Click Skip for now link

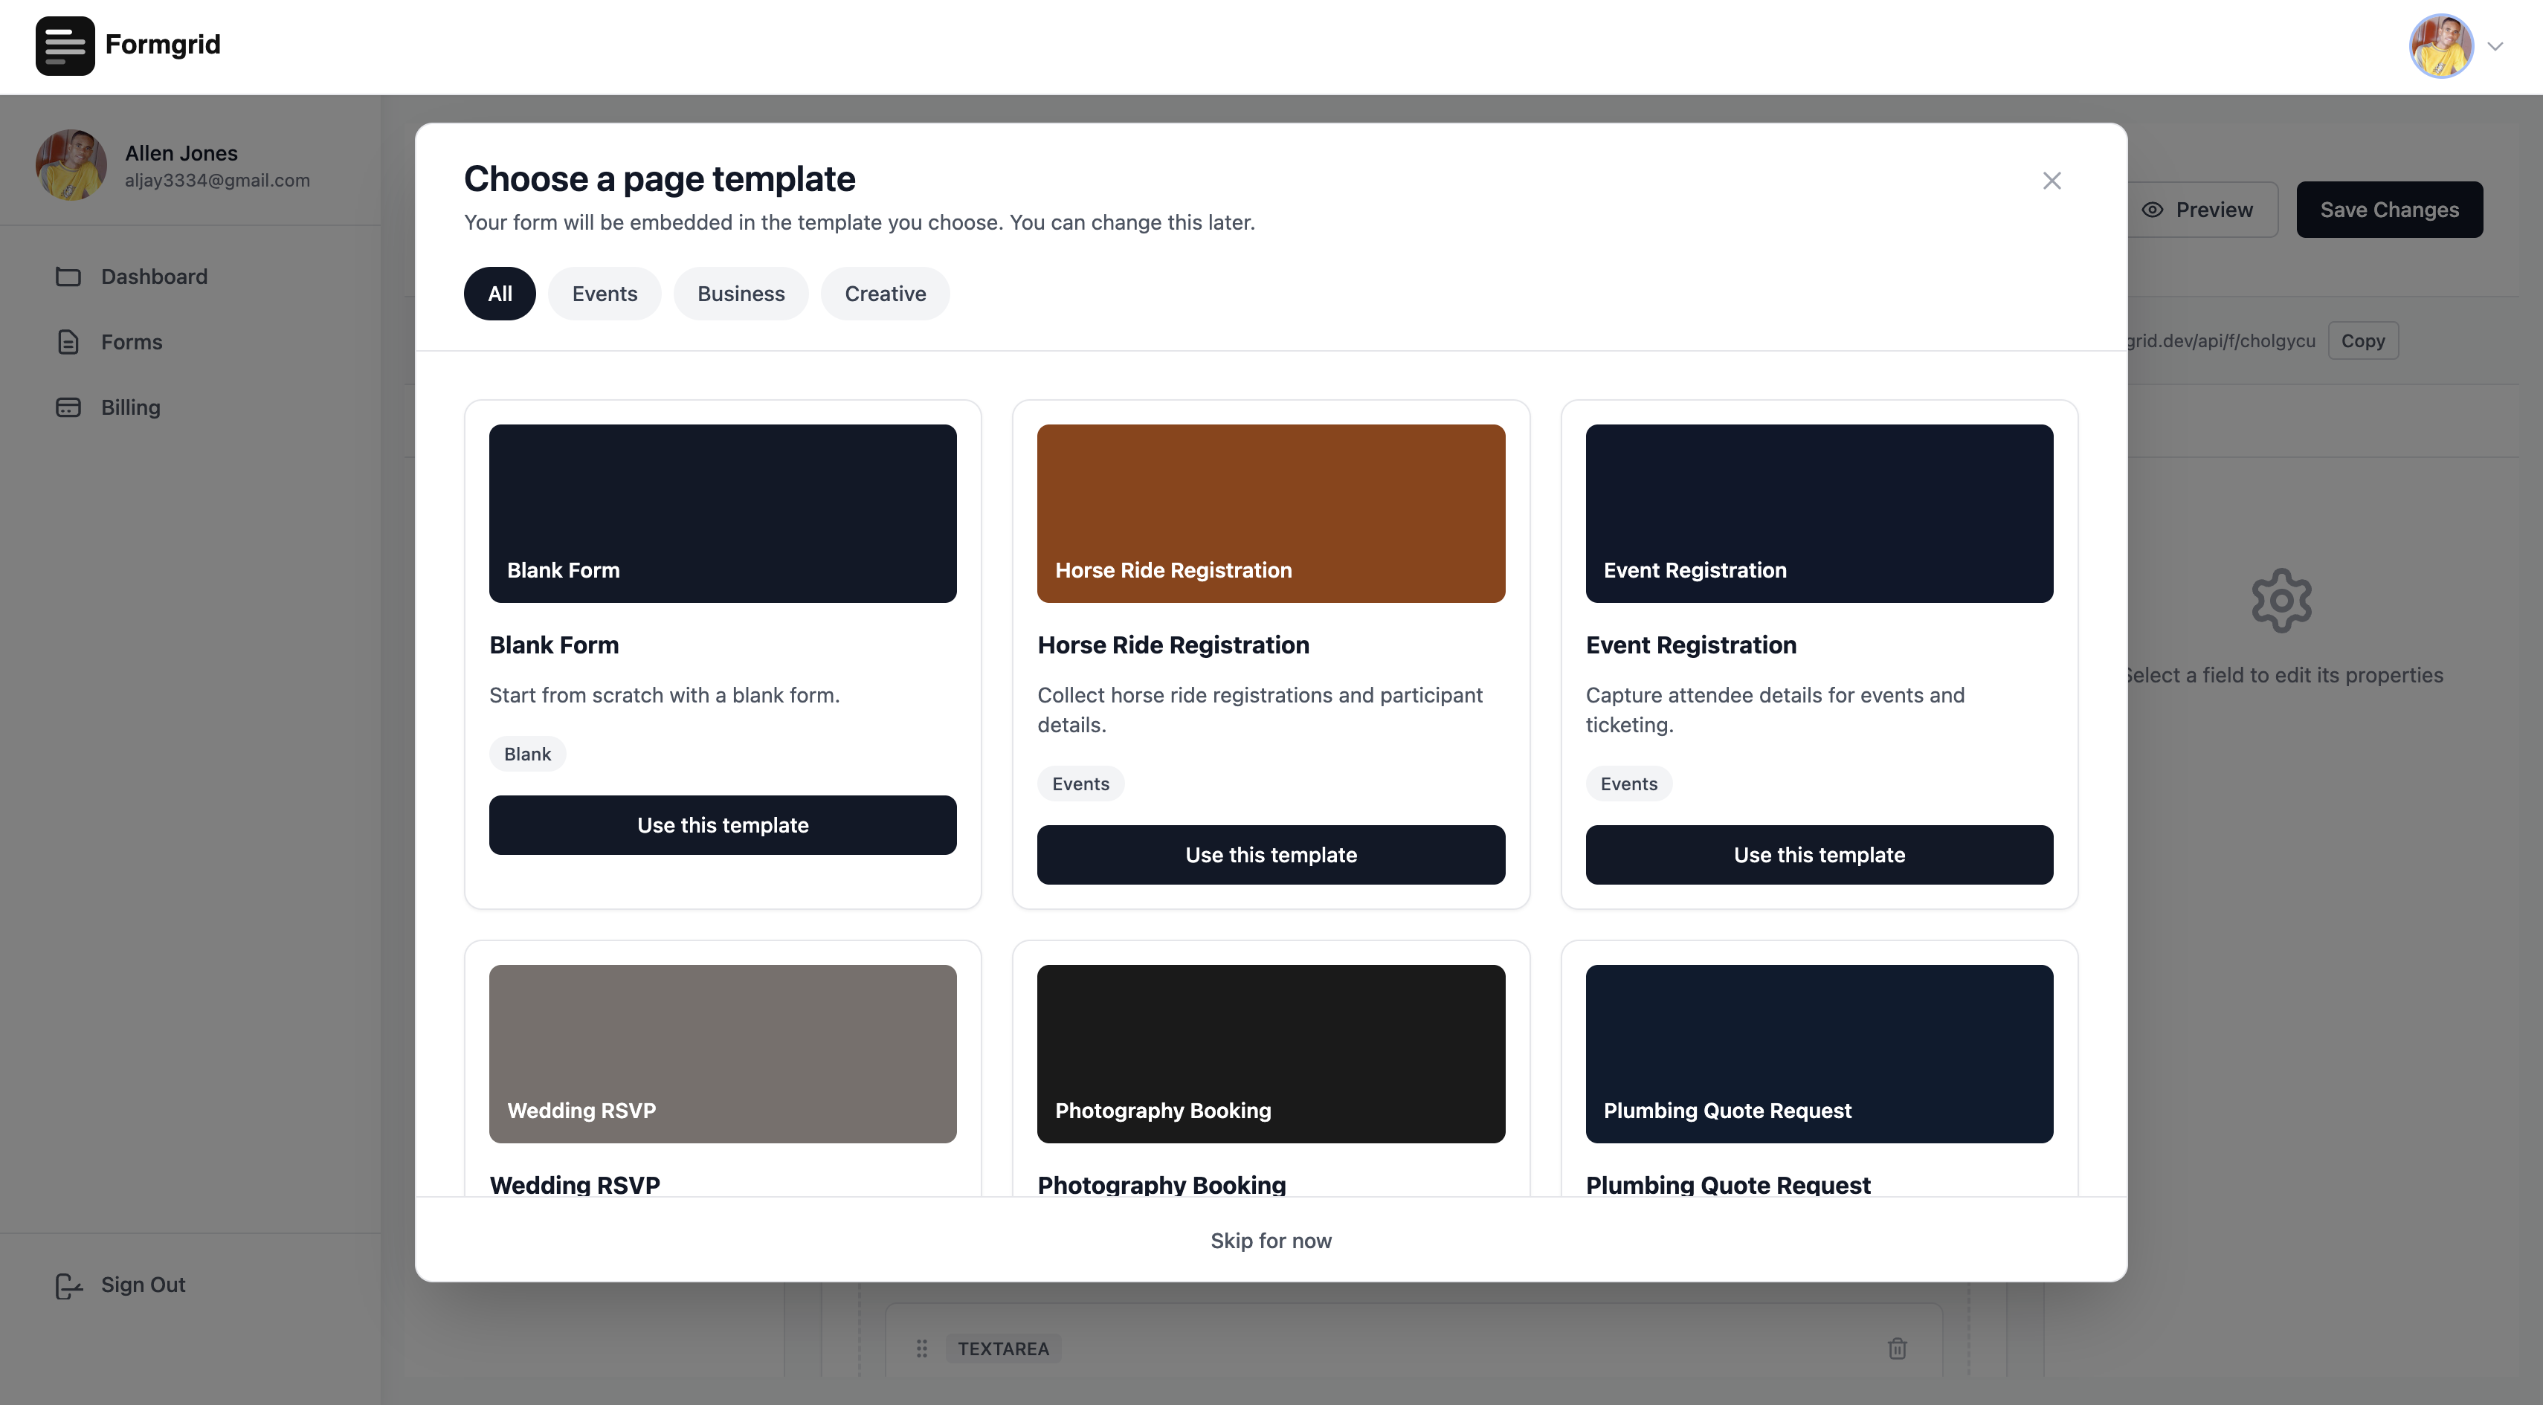(1271, 1240)
